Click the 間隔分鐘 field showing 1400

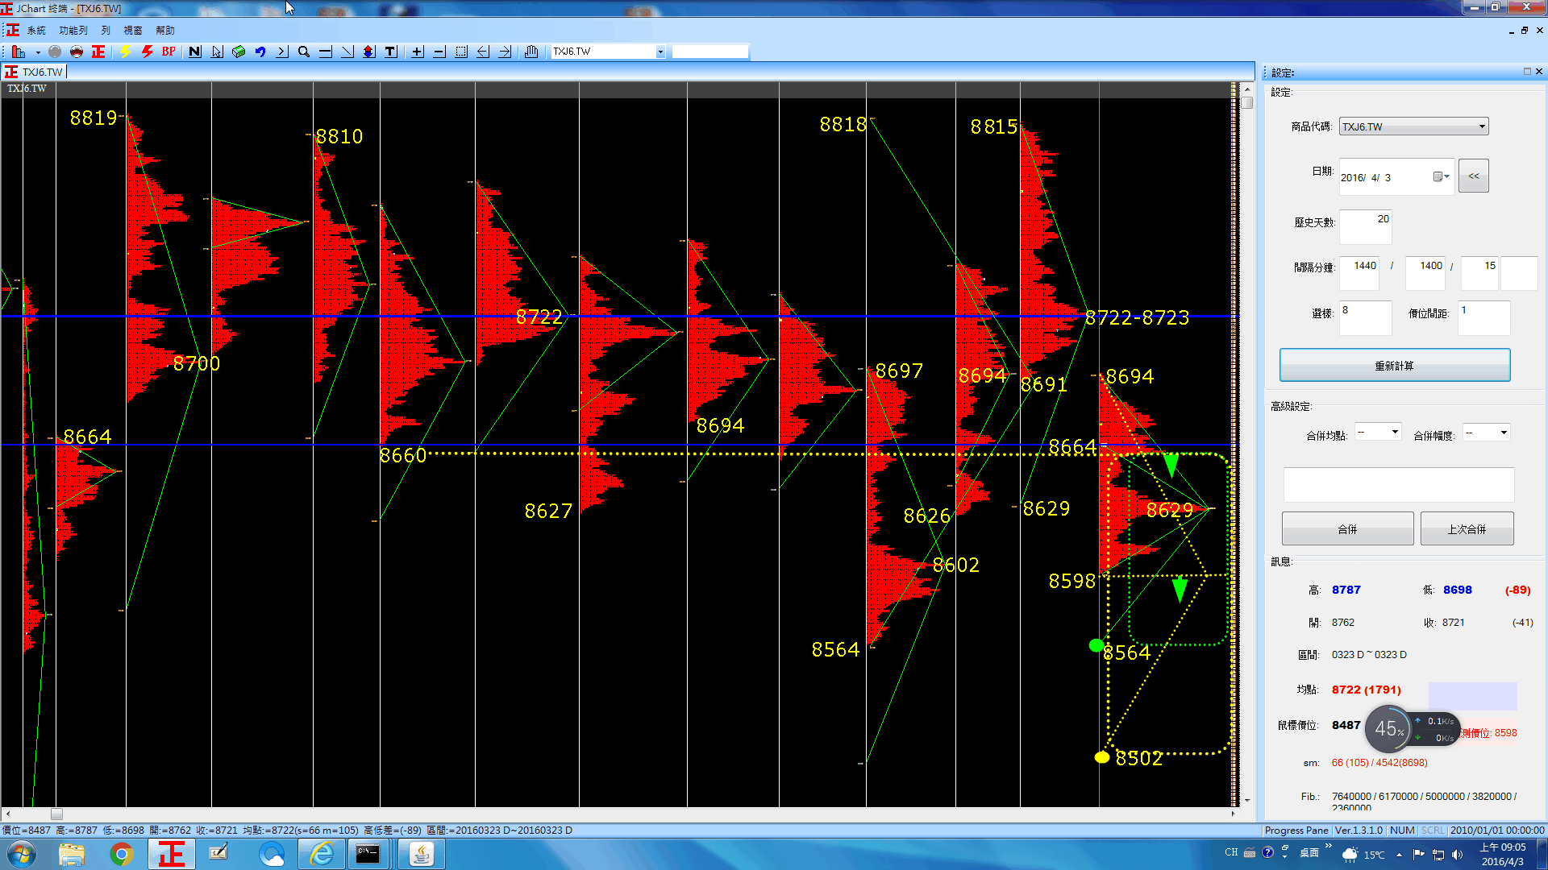tap(1425, 273)
